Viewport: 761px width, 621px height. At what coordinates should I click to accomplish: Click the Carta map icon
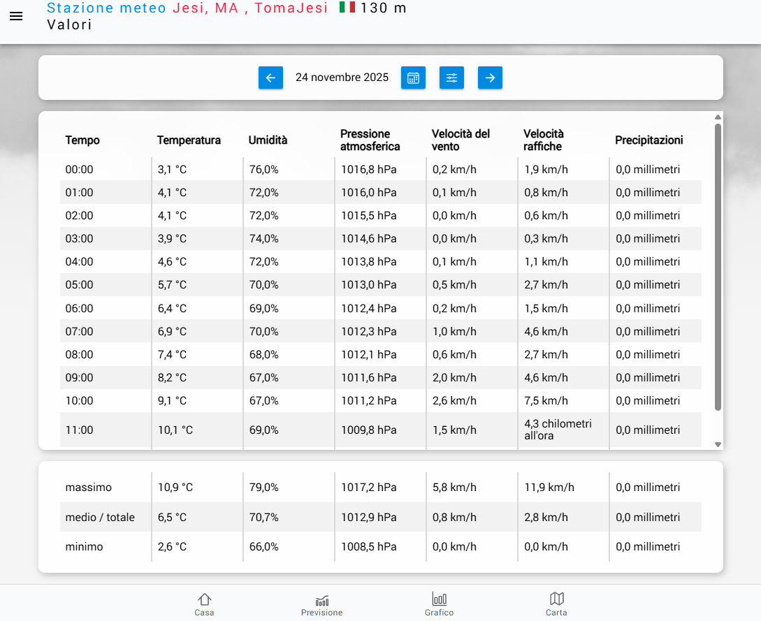[556, 599]
